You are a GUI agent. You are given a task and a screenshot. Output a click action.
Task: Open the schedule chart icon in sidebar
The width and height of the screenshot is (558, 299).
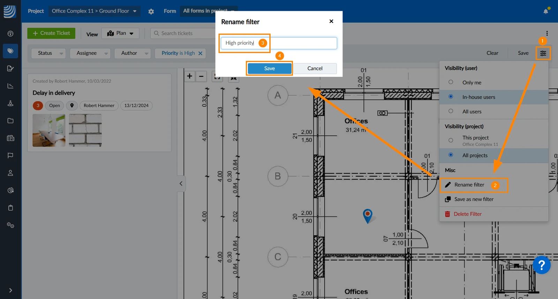click(10, 86)
